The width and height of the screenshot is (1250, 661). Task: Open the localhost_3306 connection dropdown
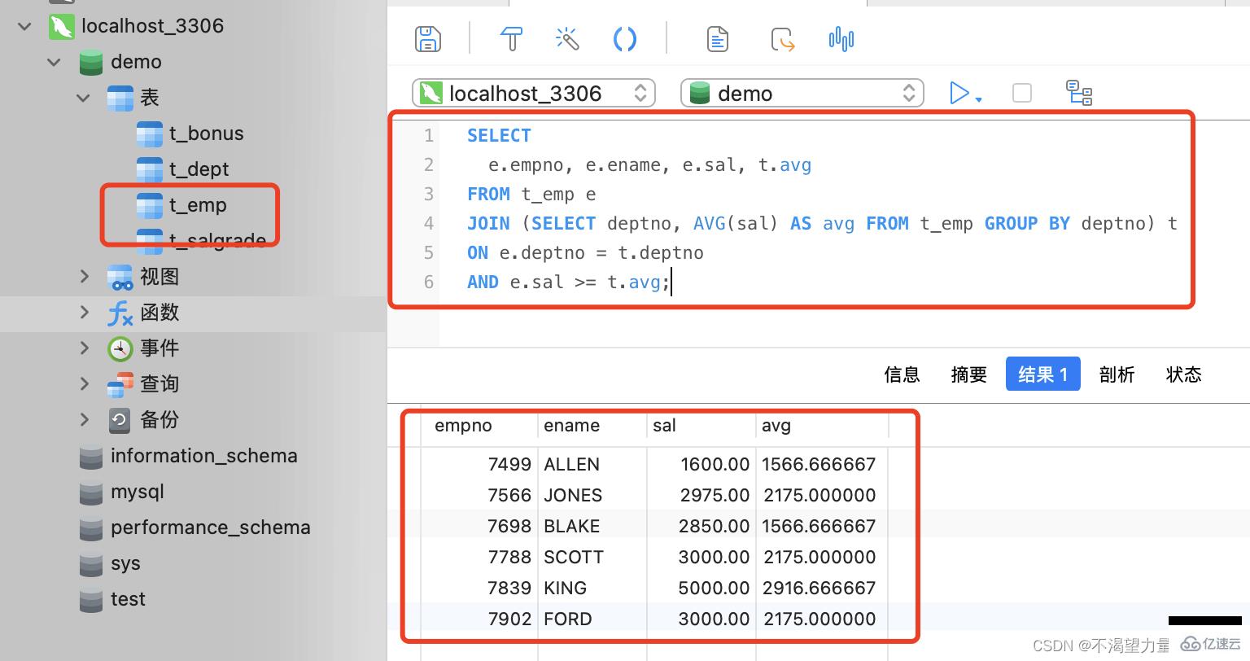pos(533,93)
